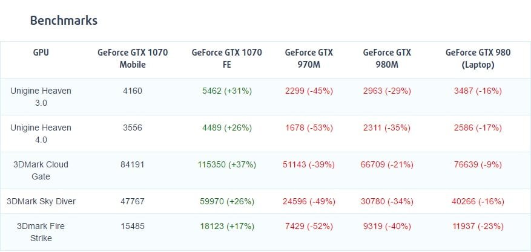This screenshot has height=252, width=531.
Task: Select the 3Dmark Fire Strike row label
Action: (x=41, y=232)
